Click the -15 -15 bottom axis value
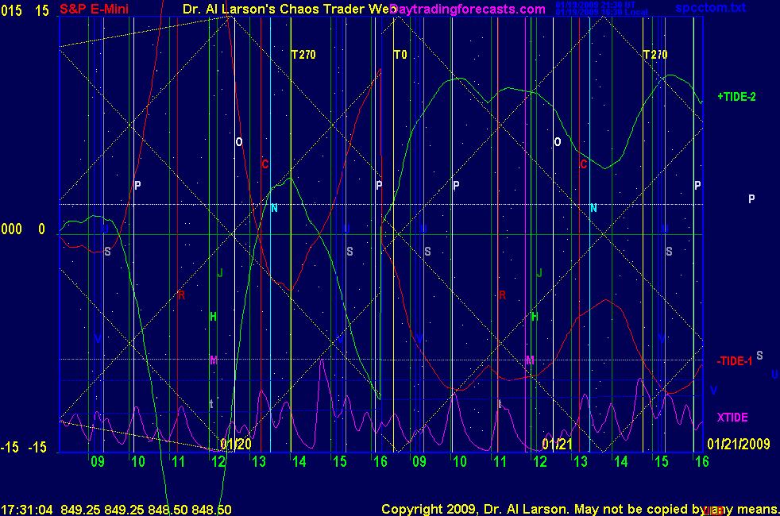780x516 pixels. [23, 448]
